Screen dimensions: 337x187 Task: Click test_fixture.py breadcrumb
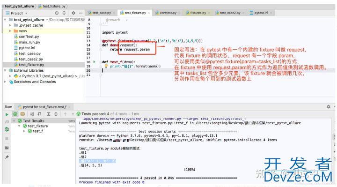54,6
